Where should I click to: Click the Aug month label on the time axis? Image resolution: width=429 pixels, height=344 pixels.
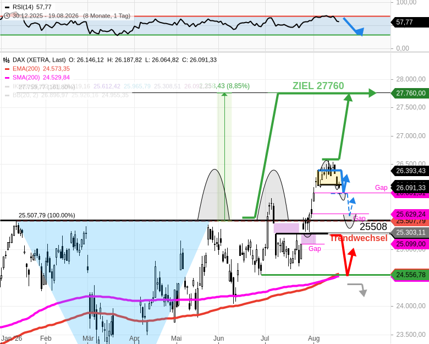click(x=313, y=338)
